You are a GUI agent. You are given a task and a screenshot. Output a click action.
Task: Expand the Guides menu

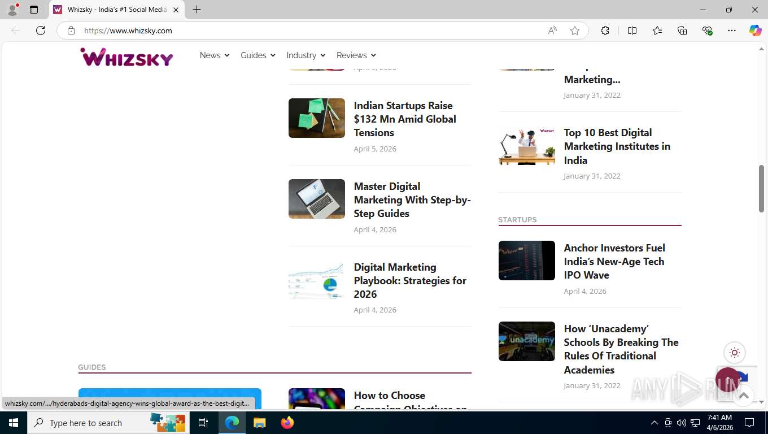click(x=258, y=55)
